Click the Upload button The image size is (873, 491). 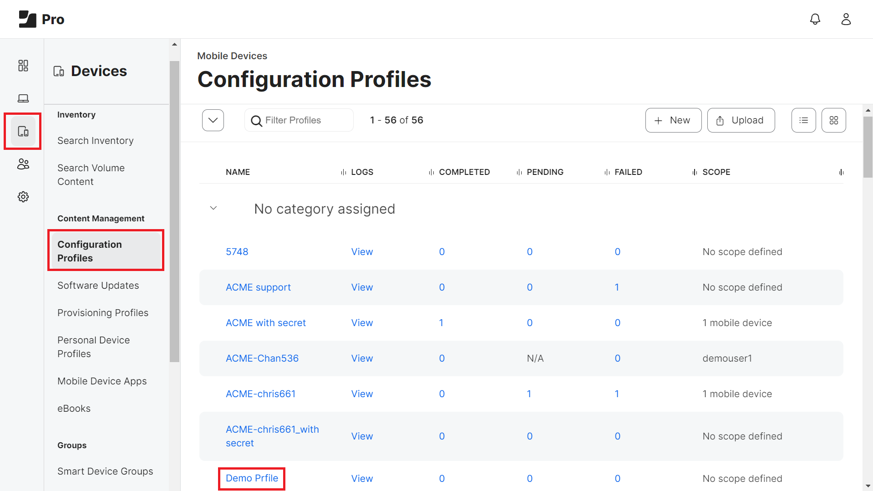coord(741,120)
